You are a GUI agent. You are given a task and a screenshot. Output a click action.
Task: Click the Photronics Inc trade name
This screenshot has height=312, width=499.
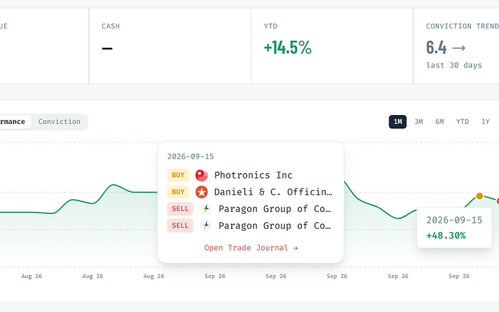[x=254, y=175]
